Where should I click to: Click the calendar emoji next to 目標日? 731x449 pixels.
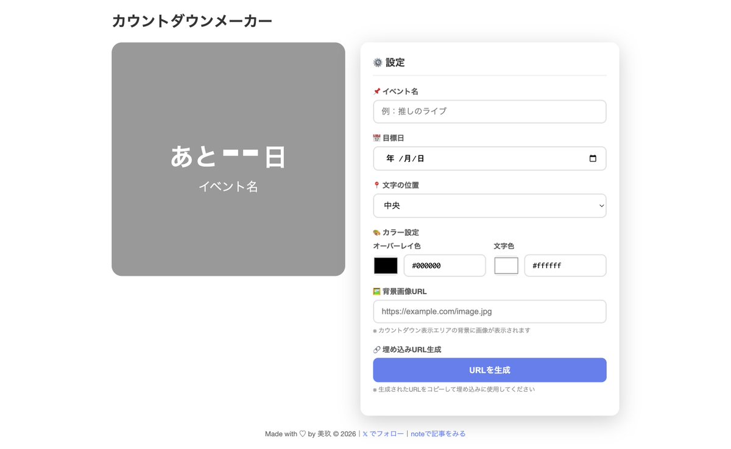377,138
